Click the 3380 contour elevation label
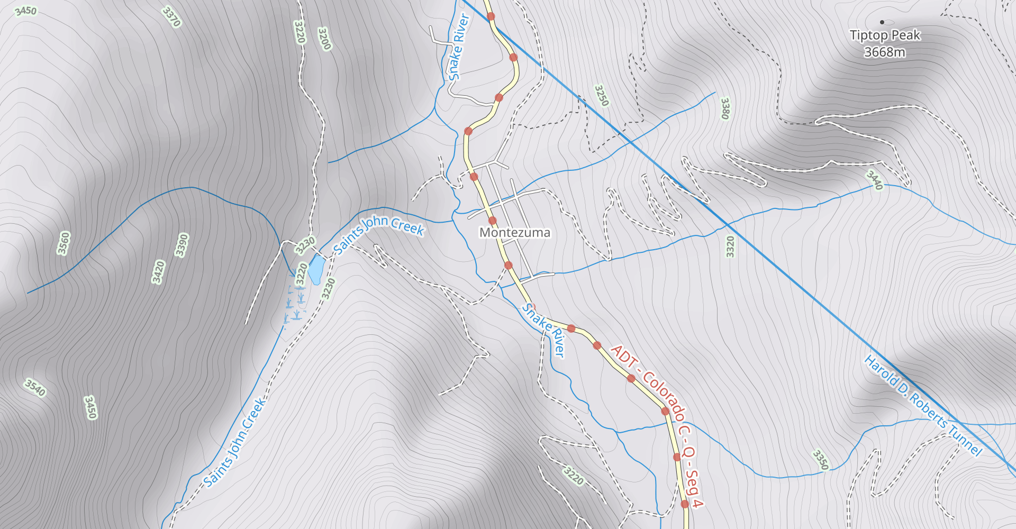 725,108
